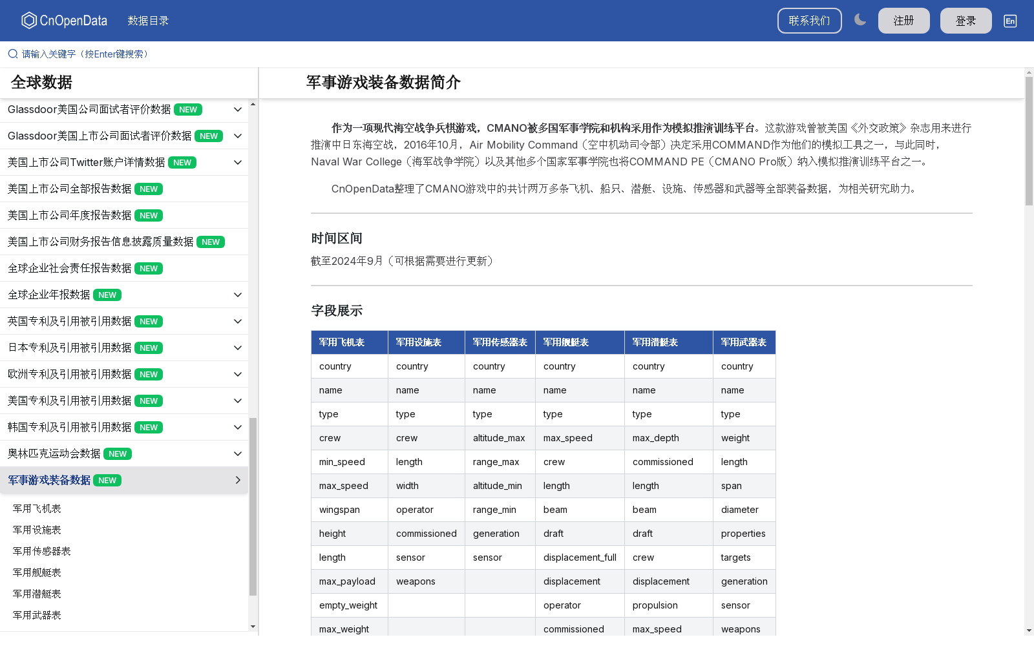Click the range_min table cell
This screenshot has height=646, width=1034.
[500, 510]
